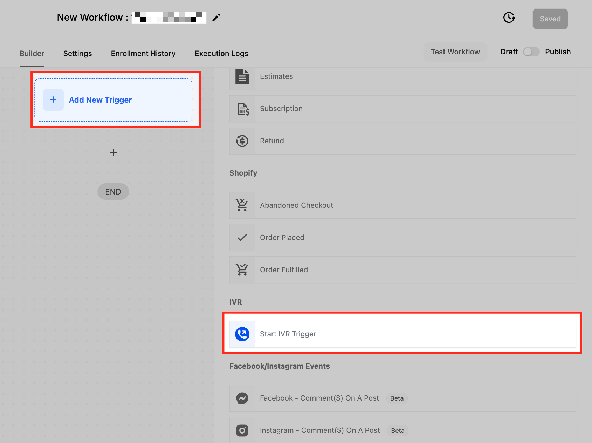The image size is (592, 443).
Task: Add a step with the plus node
Action: (113, 152)
